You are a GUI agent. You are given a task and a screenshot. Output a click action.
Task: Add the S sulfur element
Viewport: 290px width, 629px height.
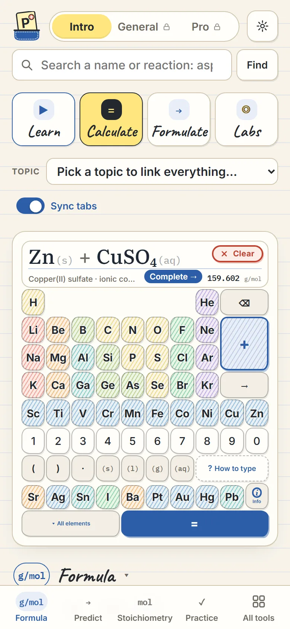(157, 358)
